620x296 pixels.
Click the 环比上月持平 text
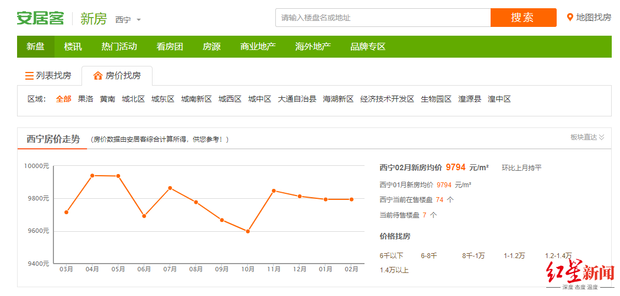[x=521, y=168]
